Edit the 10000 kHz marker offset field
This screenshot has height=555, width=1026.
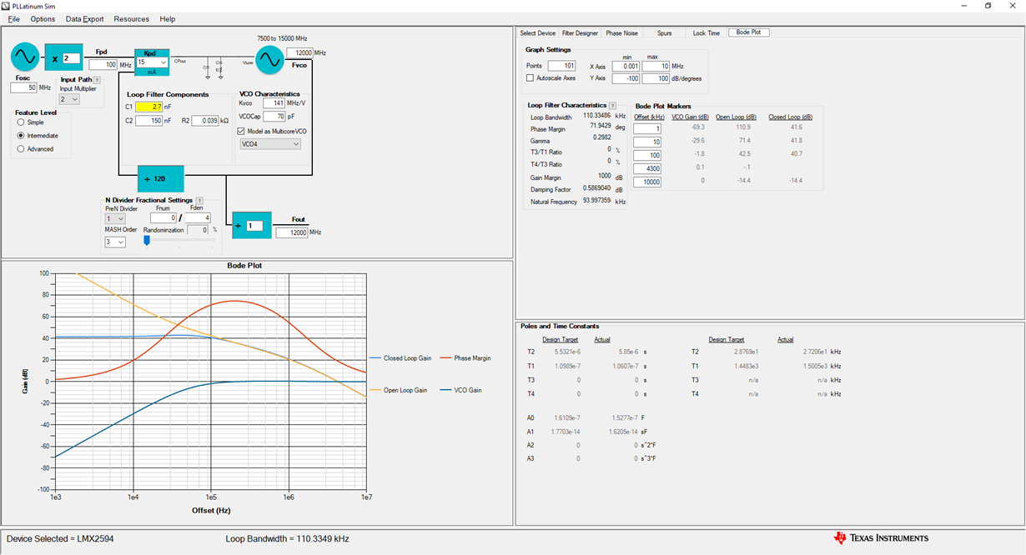[647, 182]
